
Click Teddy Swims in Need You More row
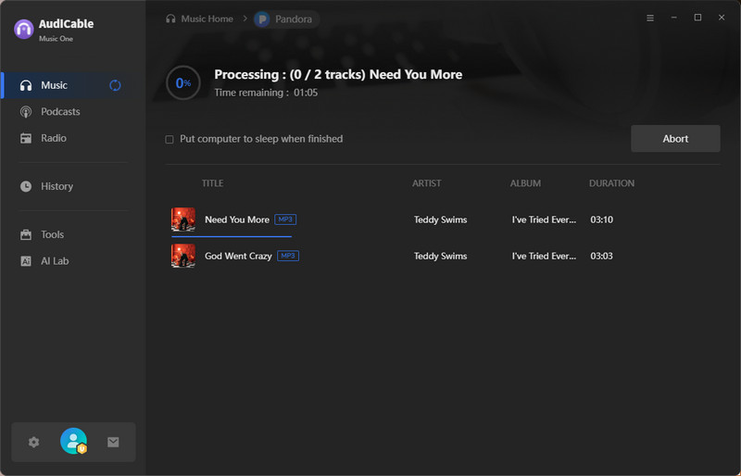[x=441, y=219]
